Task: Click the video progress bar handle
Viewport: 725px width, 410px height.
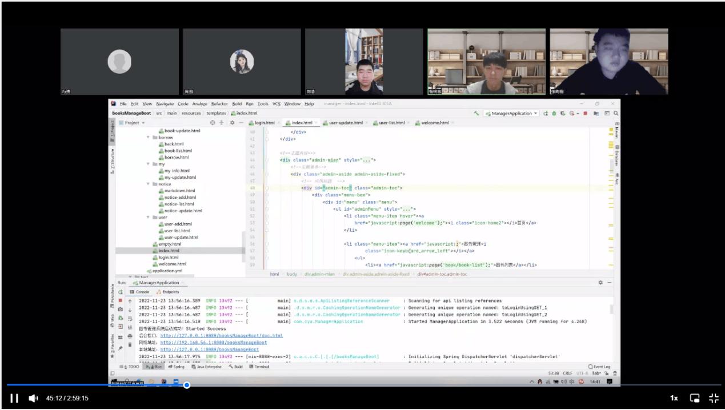Action: (x=186, y=385)
